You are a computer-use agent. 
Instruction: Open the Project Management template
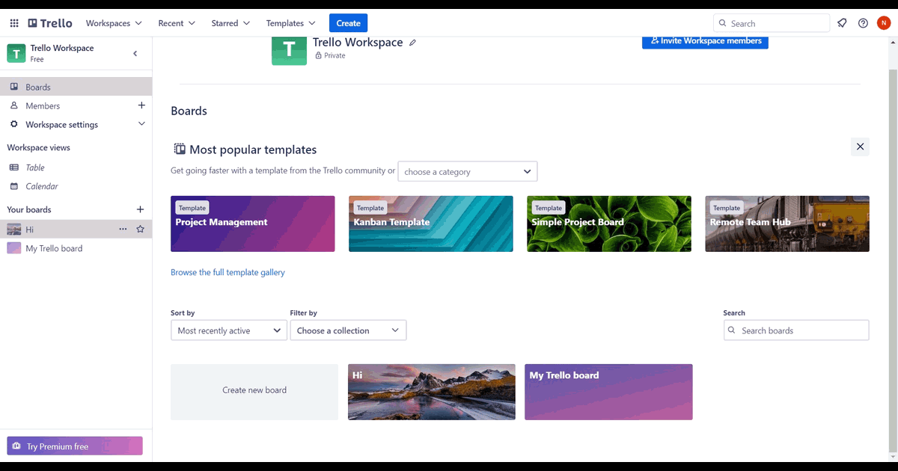point(253,224)
